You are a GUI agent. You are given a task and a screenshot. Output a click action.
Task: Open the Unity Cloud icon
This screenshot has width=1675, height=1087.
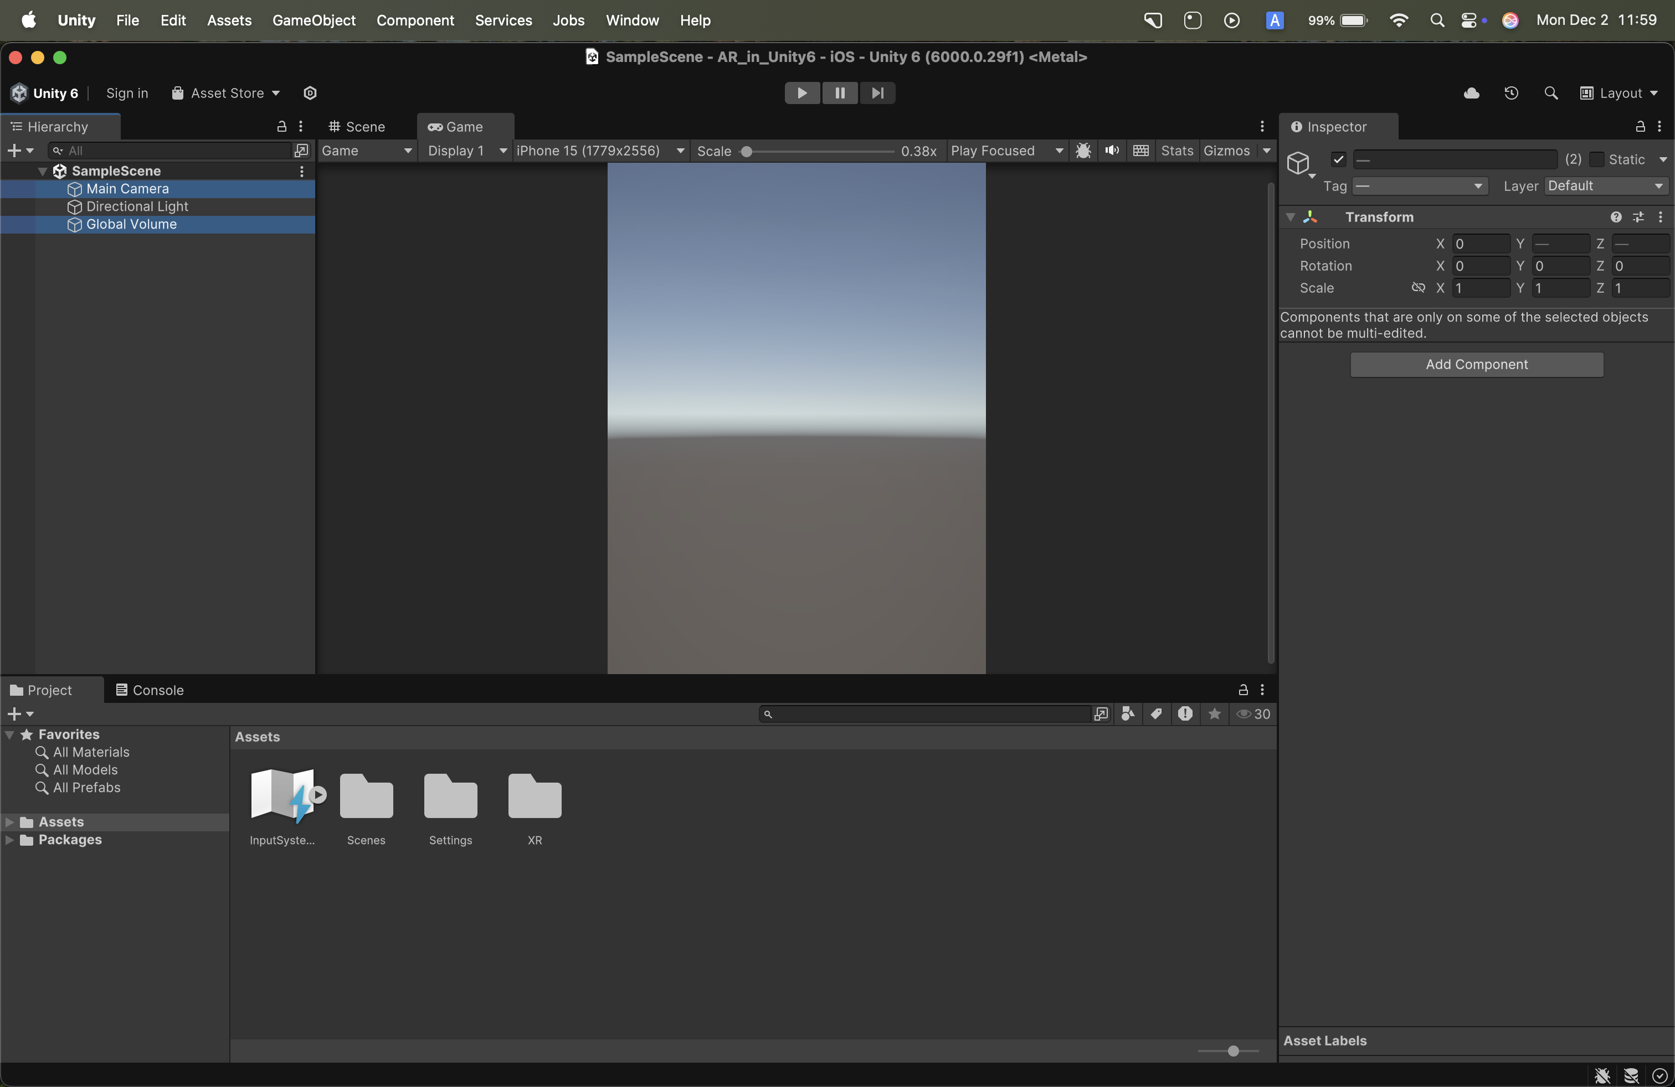[x=1471, y=93]
